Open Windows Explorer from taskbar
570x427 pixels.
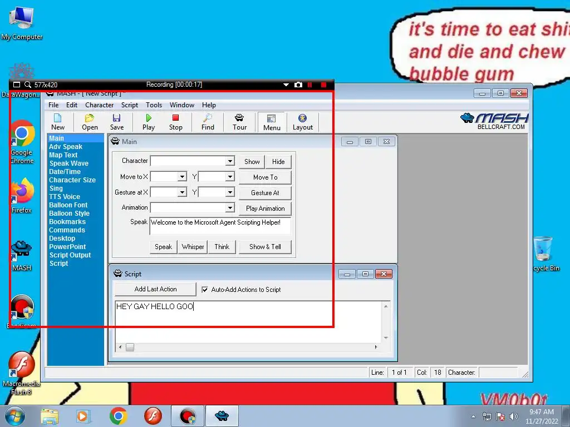pos(50,416)
